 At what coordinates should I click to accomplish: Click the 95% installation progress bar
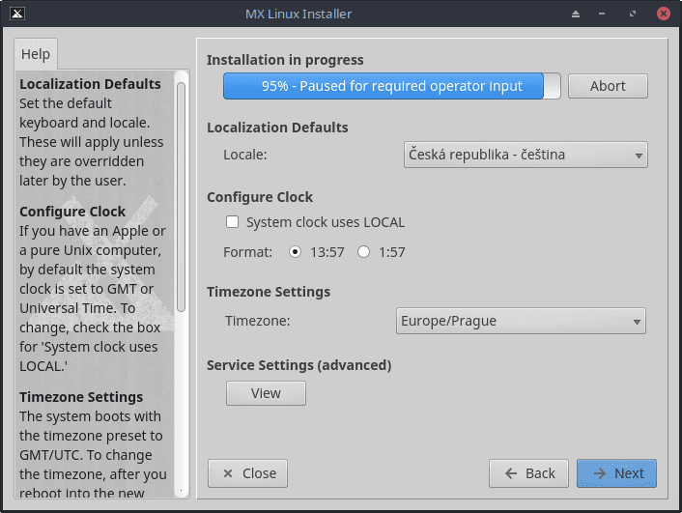point(392,86)
